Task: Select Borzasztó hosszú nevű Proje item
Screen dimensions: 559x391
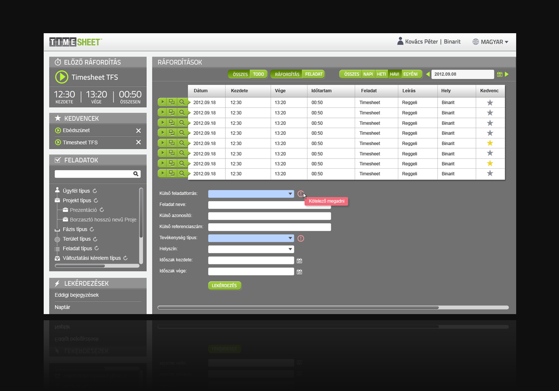Action: (x=103, y=220)
